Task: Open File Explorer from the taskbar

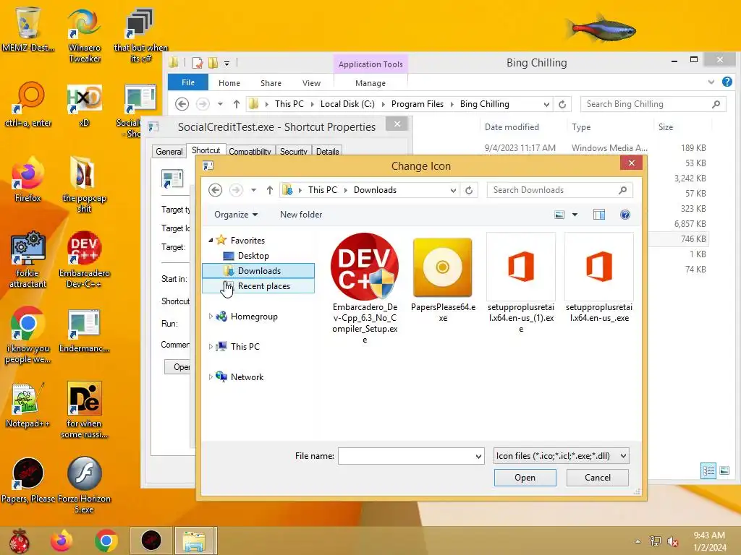Action: [x=194, y=541]
